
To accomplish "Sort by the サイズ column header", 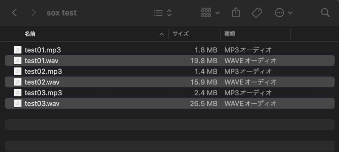I will point(180,34).
